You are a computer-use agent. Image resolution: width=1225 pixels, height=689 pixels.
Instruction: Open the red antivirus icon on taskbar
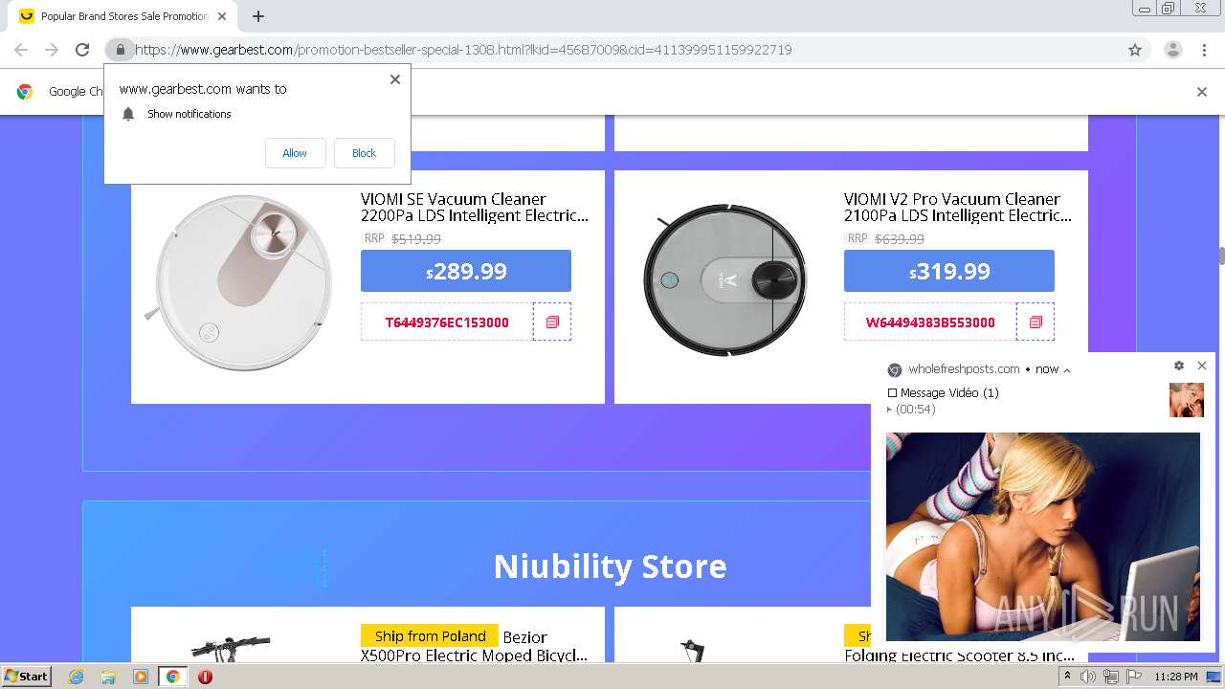tap(205, 677)
